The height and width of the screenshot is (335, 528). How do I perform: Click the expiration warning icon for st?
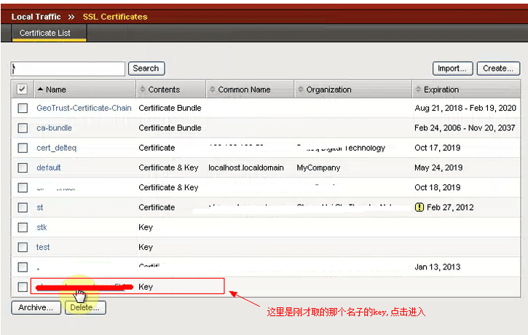(x=419, y=208)
